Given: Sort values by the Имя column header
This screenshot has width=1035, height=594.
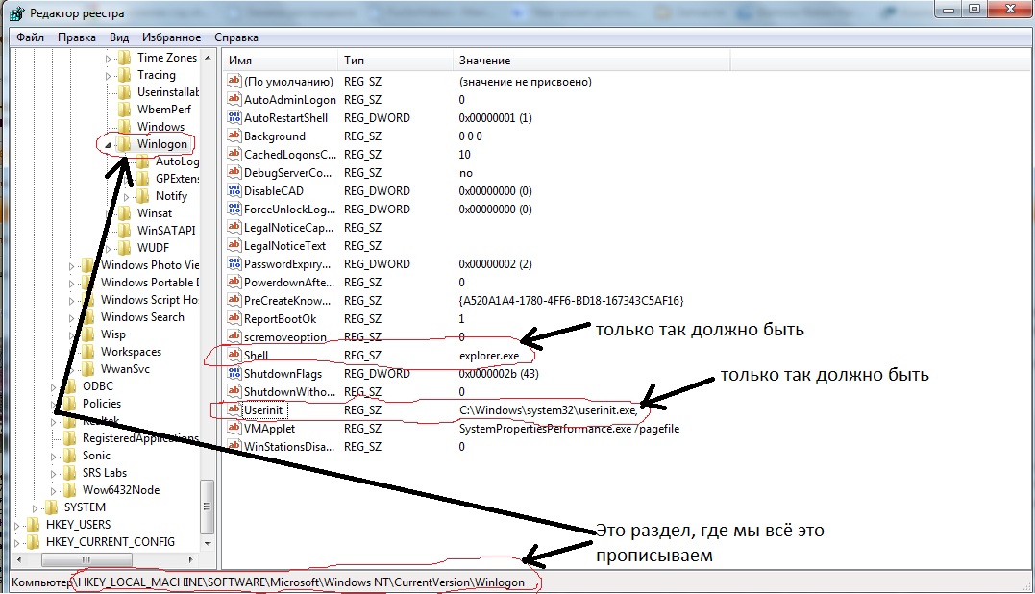Looking at the screenshot, I should tap(279, 61).
